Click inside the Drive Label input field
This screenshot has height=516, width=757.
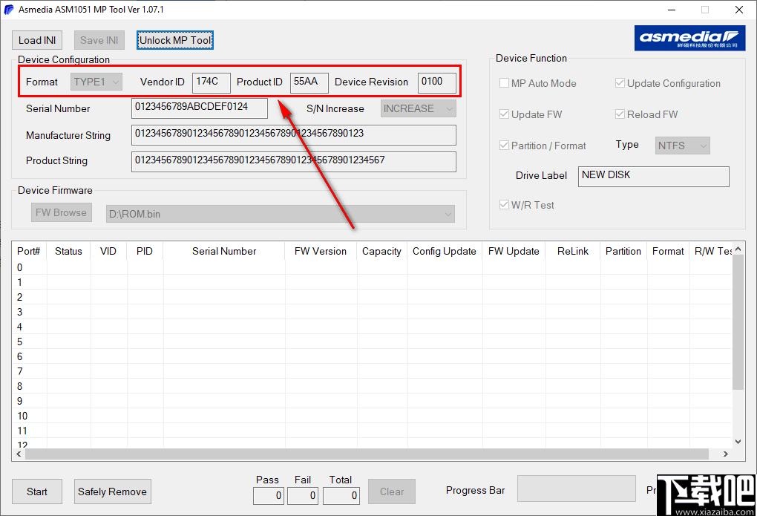(x=653, y=176)
